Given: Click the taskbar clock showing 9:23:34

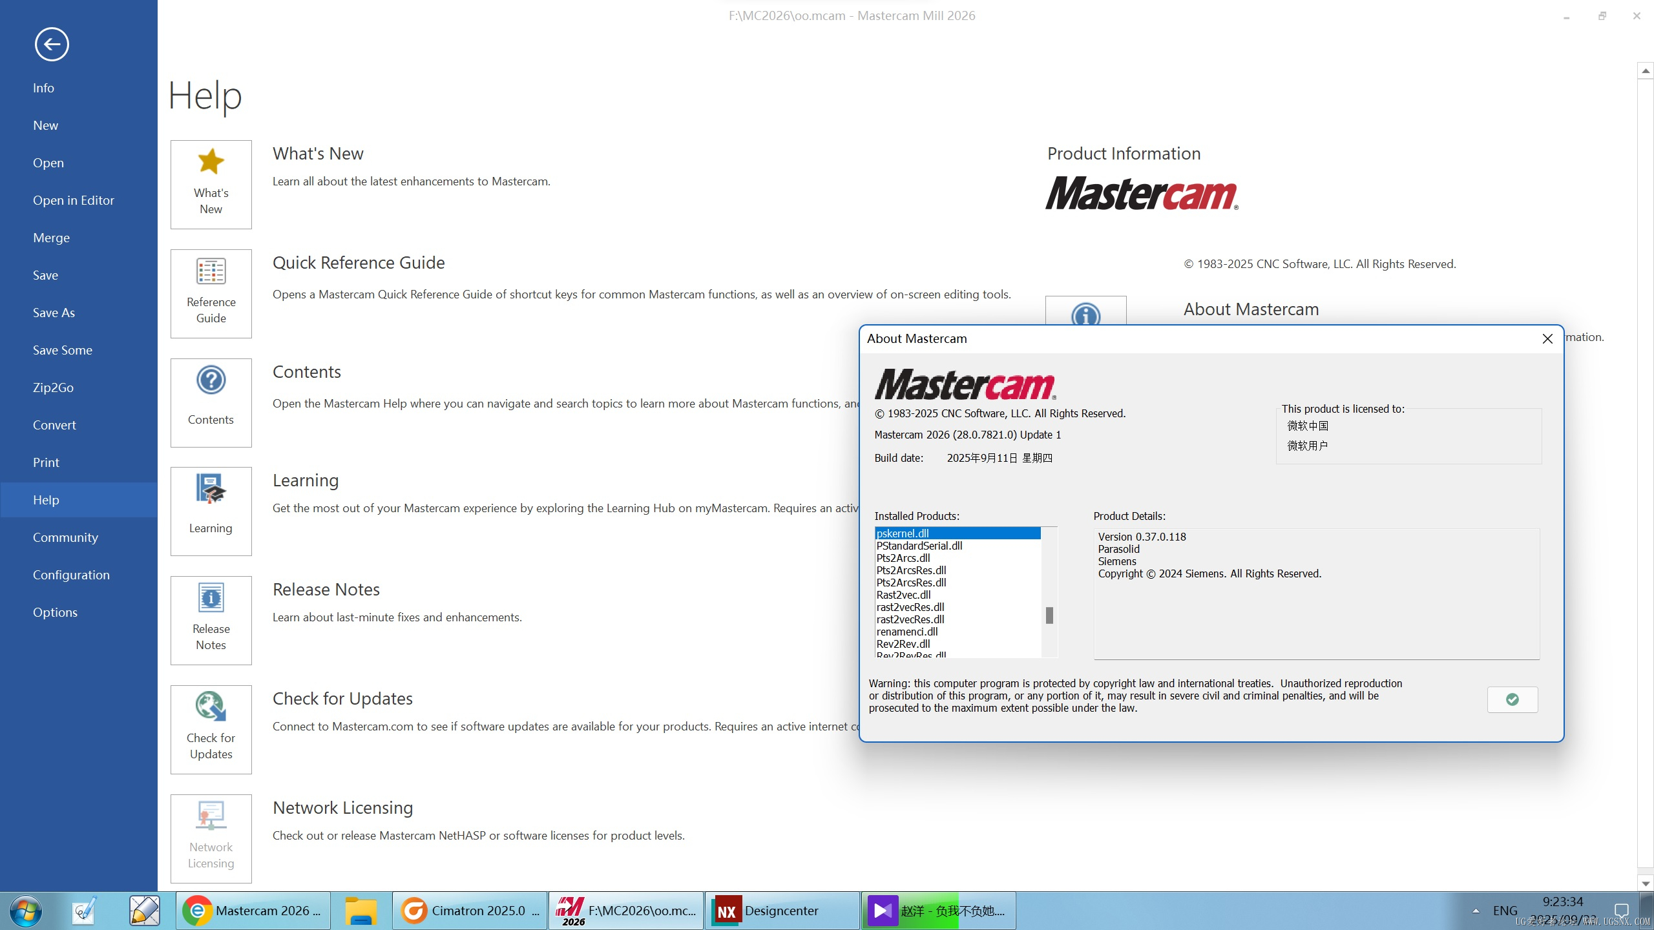Looking at the screenshot, I should (1562, 902).
